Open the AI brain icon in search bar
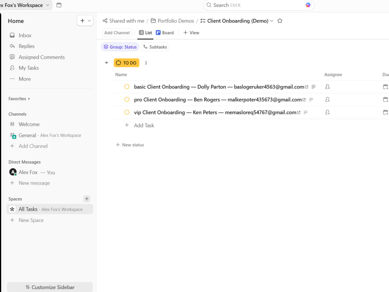389x292 pixels. pyautogui.click(x=308, y=5)
